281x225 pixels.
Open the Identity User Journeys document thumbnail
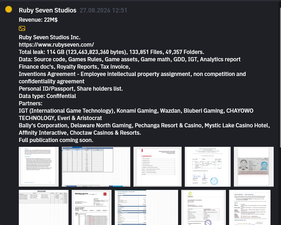tap(250, 207)
